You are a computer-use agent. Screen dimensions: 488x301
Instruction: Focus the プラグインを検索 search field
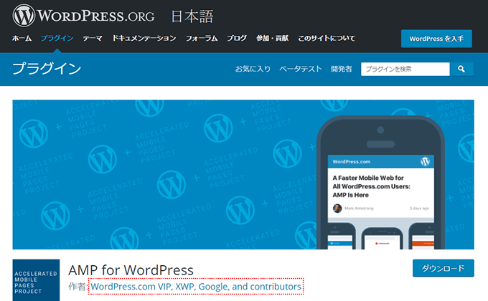[x=405, y=69]
